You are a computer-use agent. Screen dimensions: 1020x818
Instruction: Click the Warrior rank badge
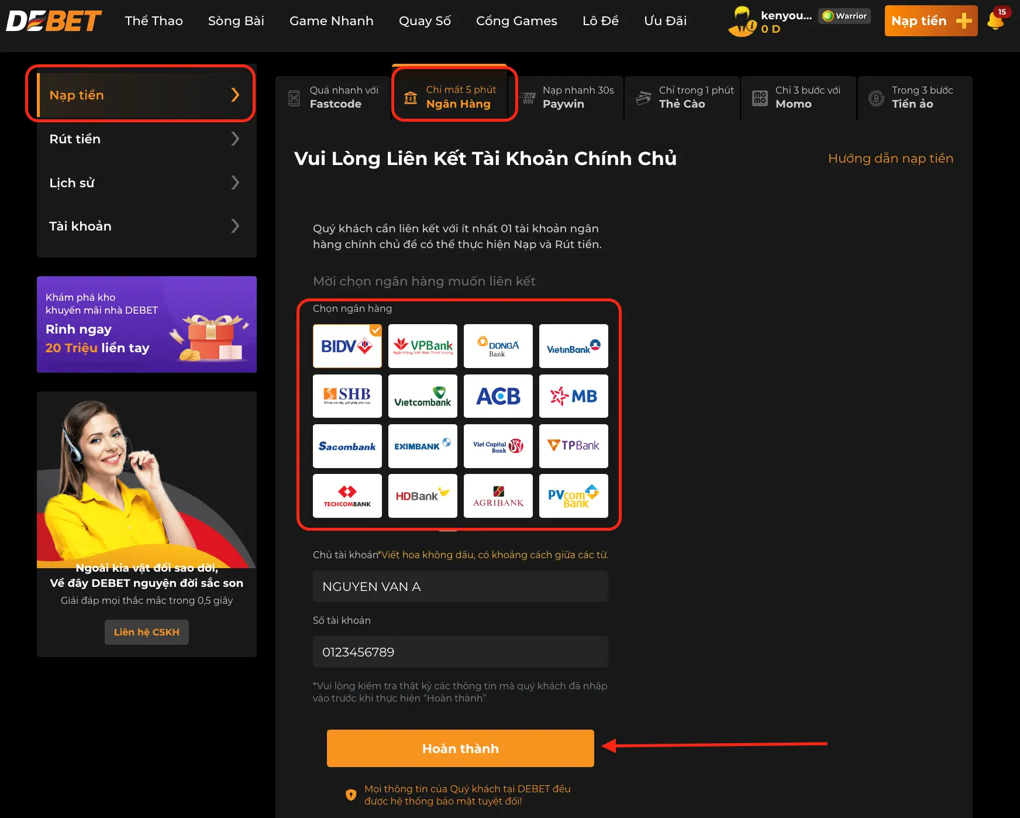845,16
